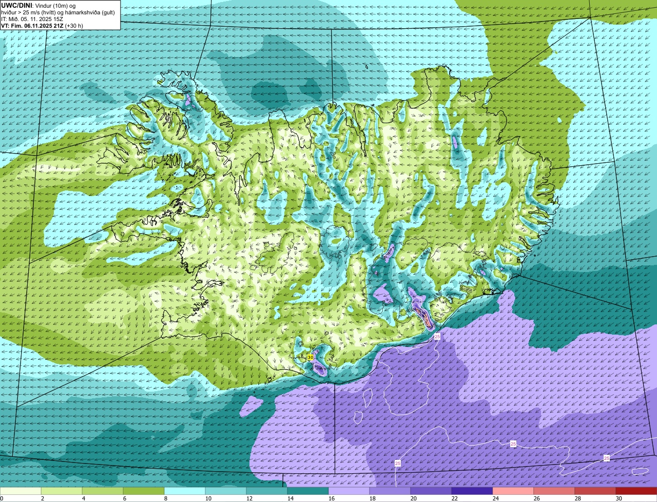
Task: Click legend scale number '2'
Action: [x=42, y=498]
